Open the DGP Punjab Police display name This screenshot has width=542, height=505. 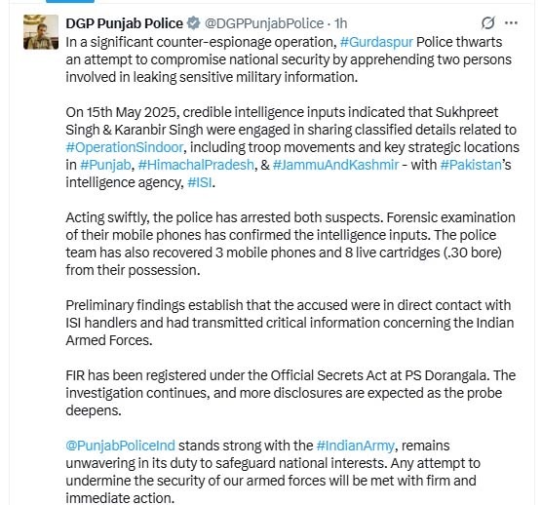[125, 23]
